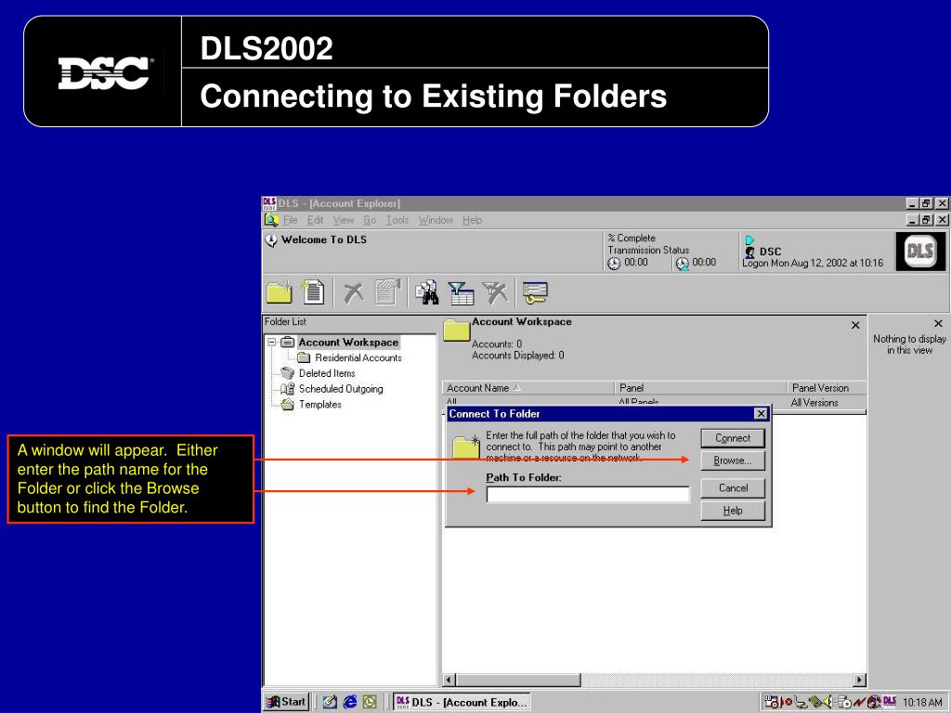Screen dimensions: 951x713
Task: Close the Account Workspace info pane
Action: click(x=855, y=326)
